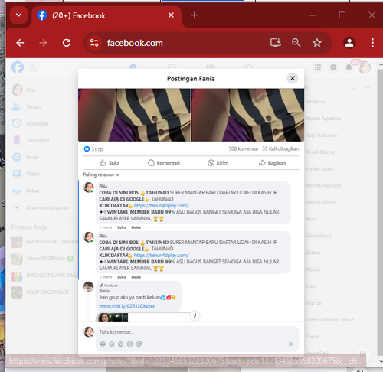Open the Chrome three-dot menu

372,43
